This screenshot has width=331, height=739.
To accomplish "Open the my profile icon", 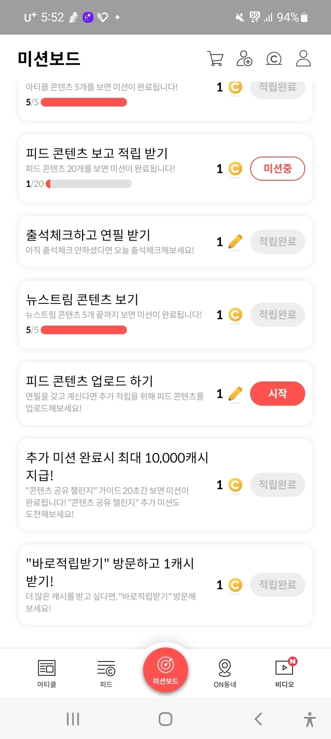I will (303, 58).
